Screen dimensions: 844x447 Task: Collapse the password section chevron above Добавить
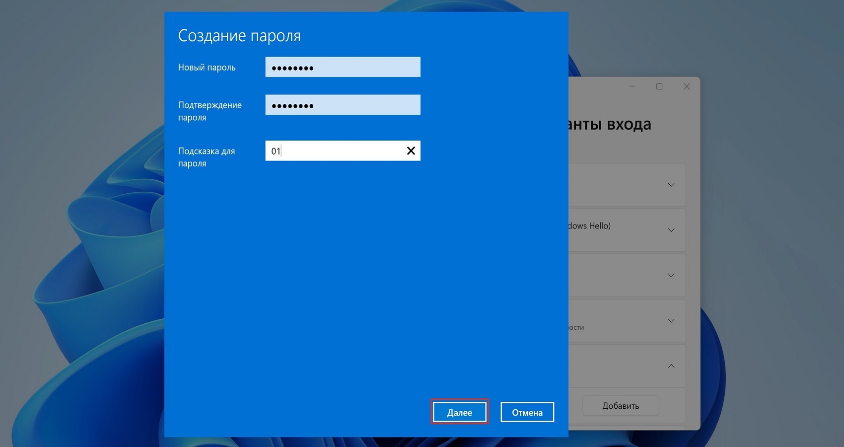[x=671, y=366]
